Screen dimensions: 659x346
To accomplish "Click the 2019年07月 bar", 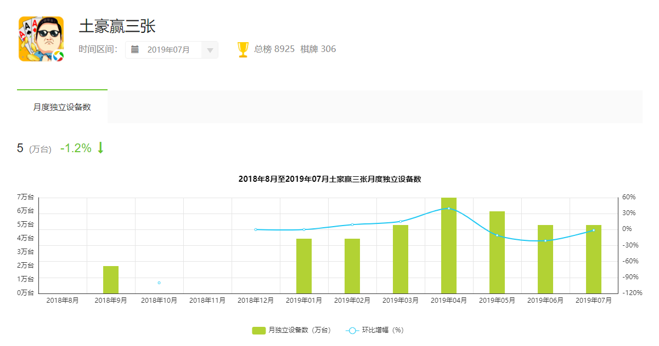I will click(594, 259).
